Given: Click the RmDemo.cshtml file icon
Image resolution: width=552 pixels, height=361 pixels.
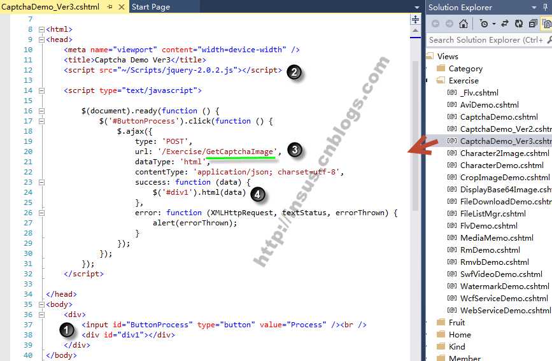Looking at the screenshot, I should 452,250.
